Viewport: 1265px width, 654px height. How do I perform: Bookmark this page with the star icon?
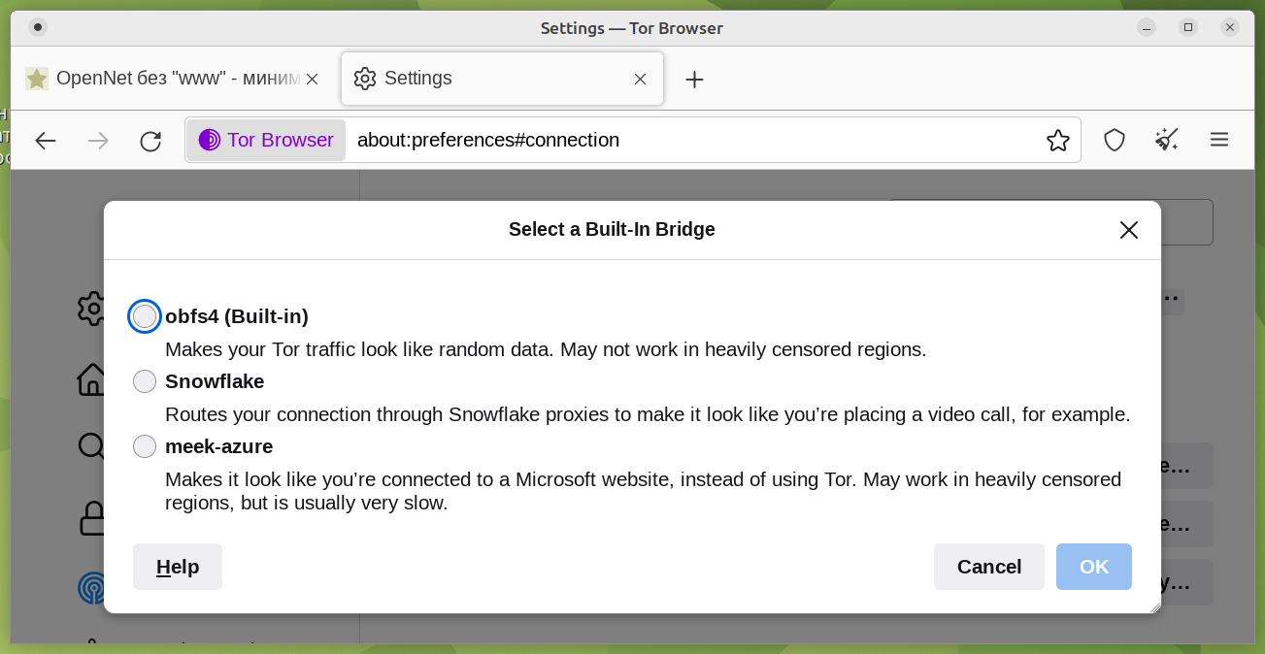(x=1057, y=141)
